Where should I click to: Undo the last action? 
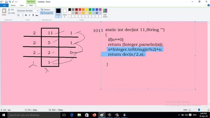tap(10, 2)
